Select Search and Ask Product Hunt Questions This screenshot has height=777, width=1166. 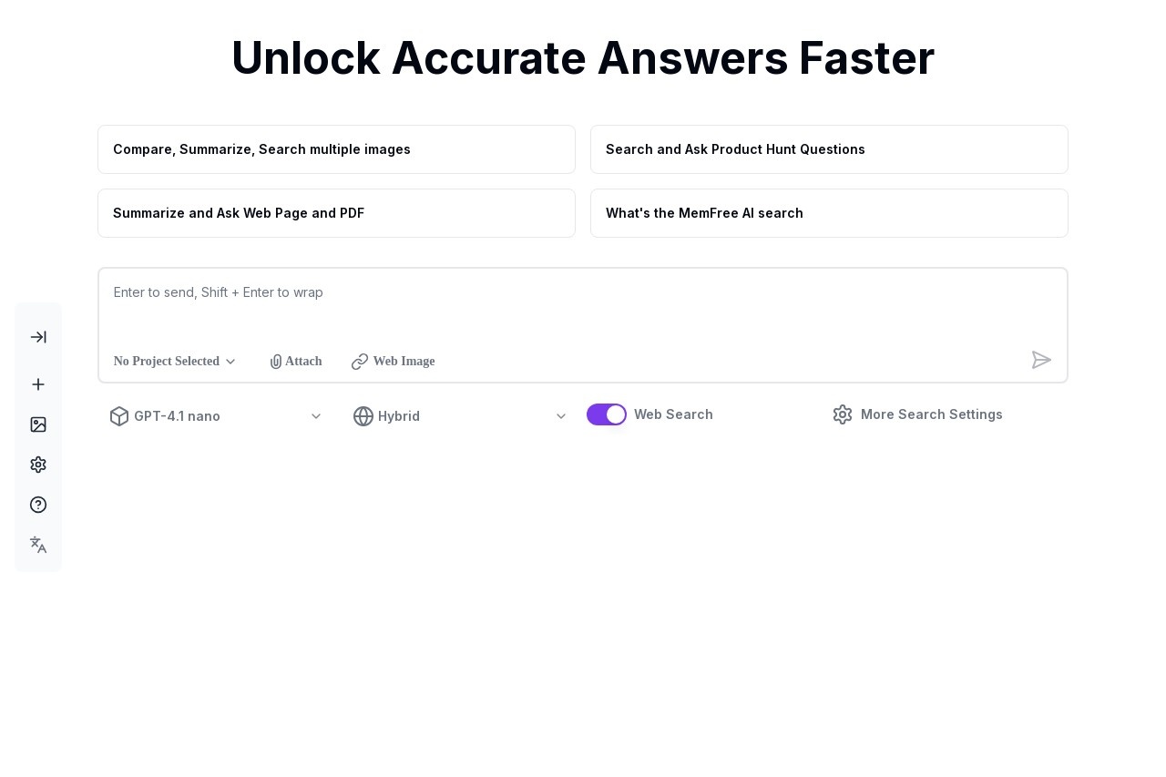(829, 149)
